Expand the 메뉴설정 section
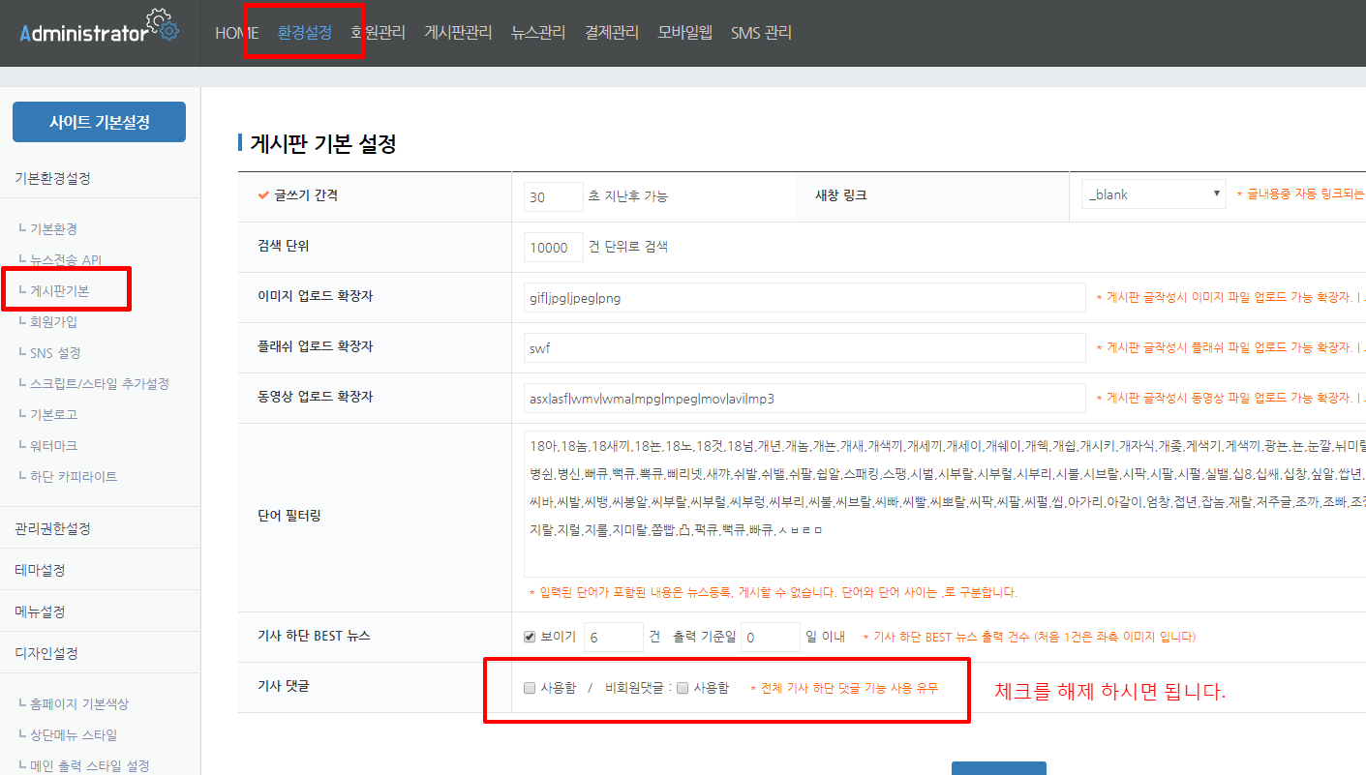 point(40,611)
